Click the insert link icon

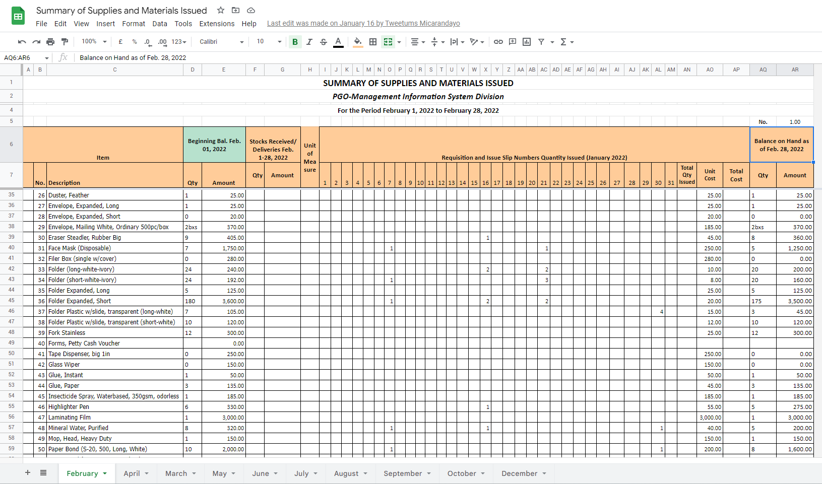tap(498, 42)
